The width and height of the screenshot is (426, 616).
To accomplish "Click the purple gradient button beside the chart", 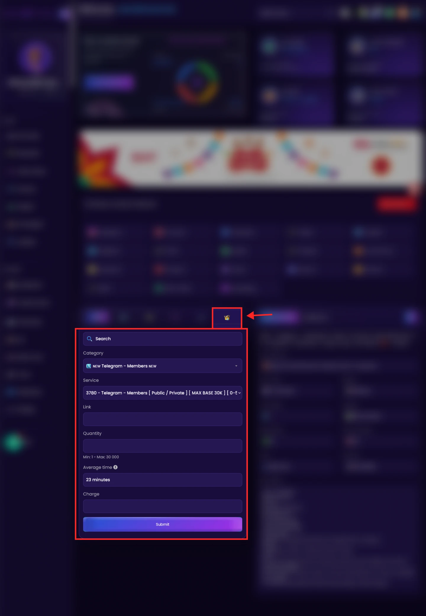I will click(x=109, y=83).
